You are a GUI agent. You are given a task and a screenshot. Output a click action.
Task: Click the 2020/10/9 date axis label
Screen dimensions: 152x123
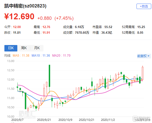(65, 120)
